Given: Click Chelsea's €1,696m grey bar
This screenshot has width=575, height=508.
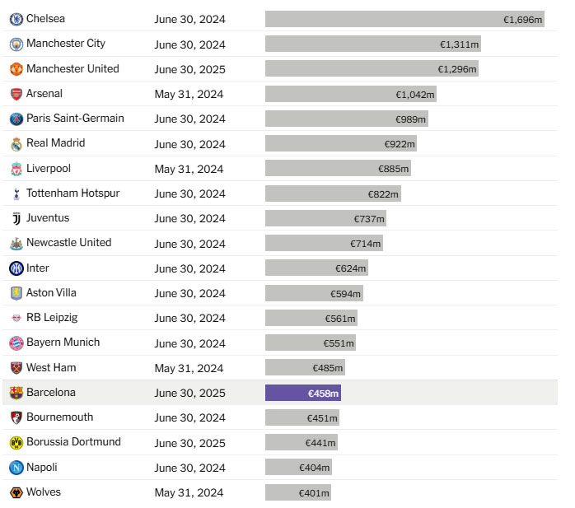Looking at the screenshot, I should point(404,19).
